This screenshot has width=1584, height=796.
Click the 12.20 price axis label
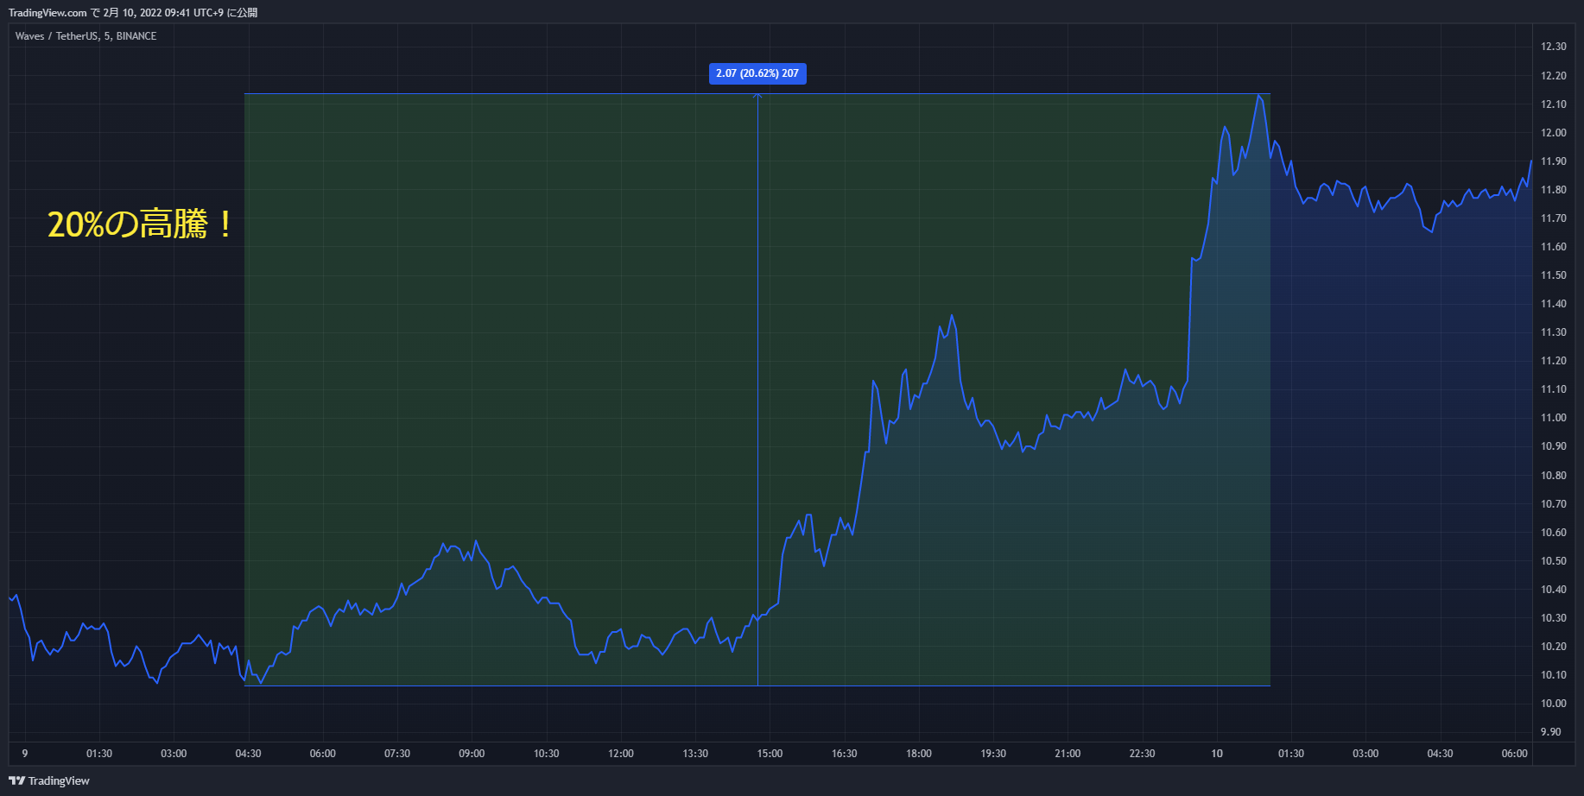pos(1553,76)
